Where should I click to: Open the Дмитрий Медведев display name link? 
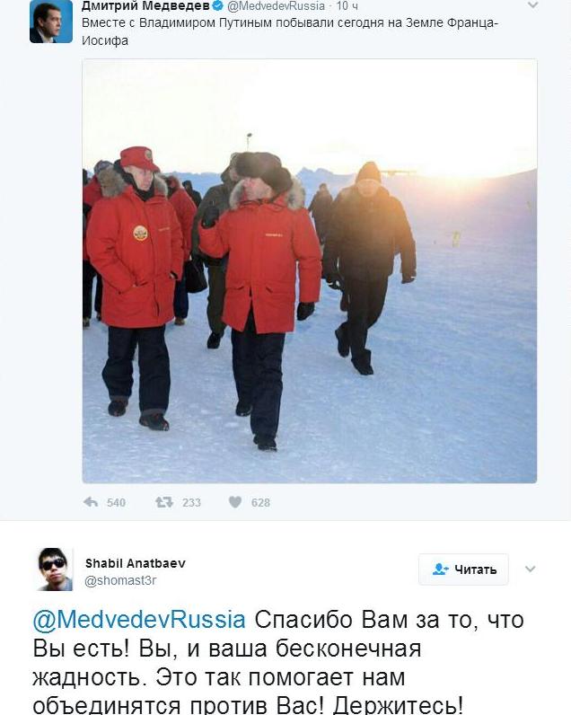pos(145,6)
